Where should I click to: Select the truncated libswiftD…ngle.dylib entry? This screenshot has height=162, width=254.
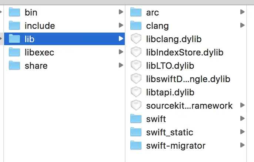[x=188, y=79]
